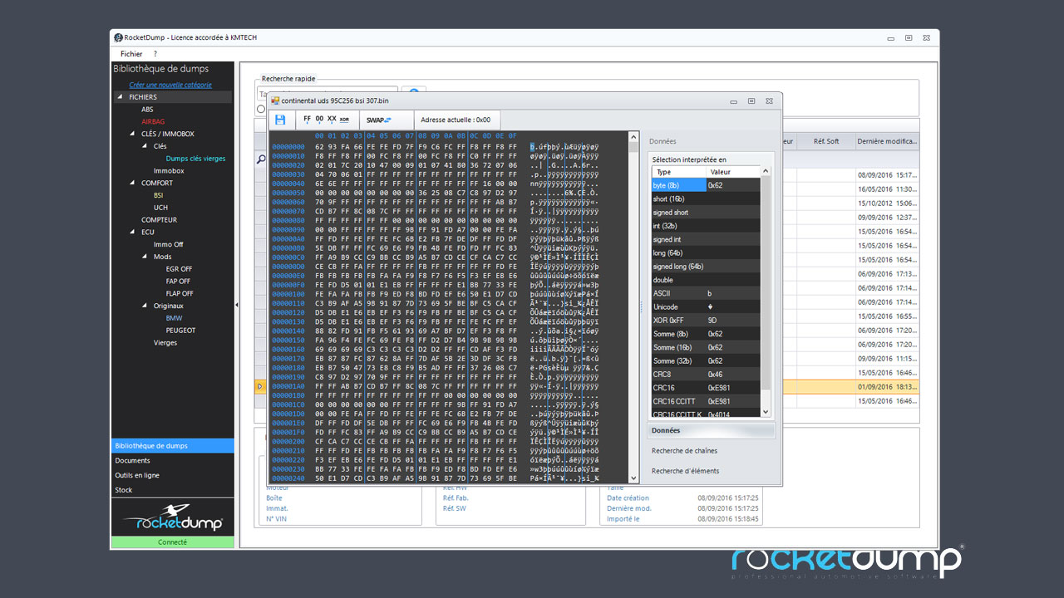
Task: Sort by Réf. Soft column header
Action: point(826,141)
